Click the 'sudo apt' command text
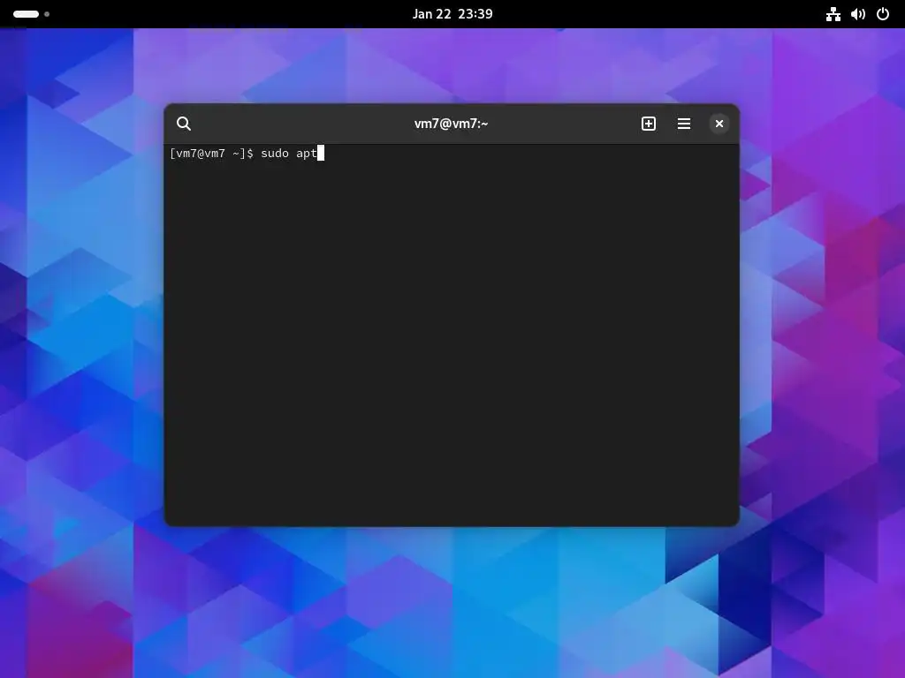The height and width of the screenshot is (678, 905). [x=289, y=154]
